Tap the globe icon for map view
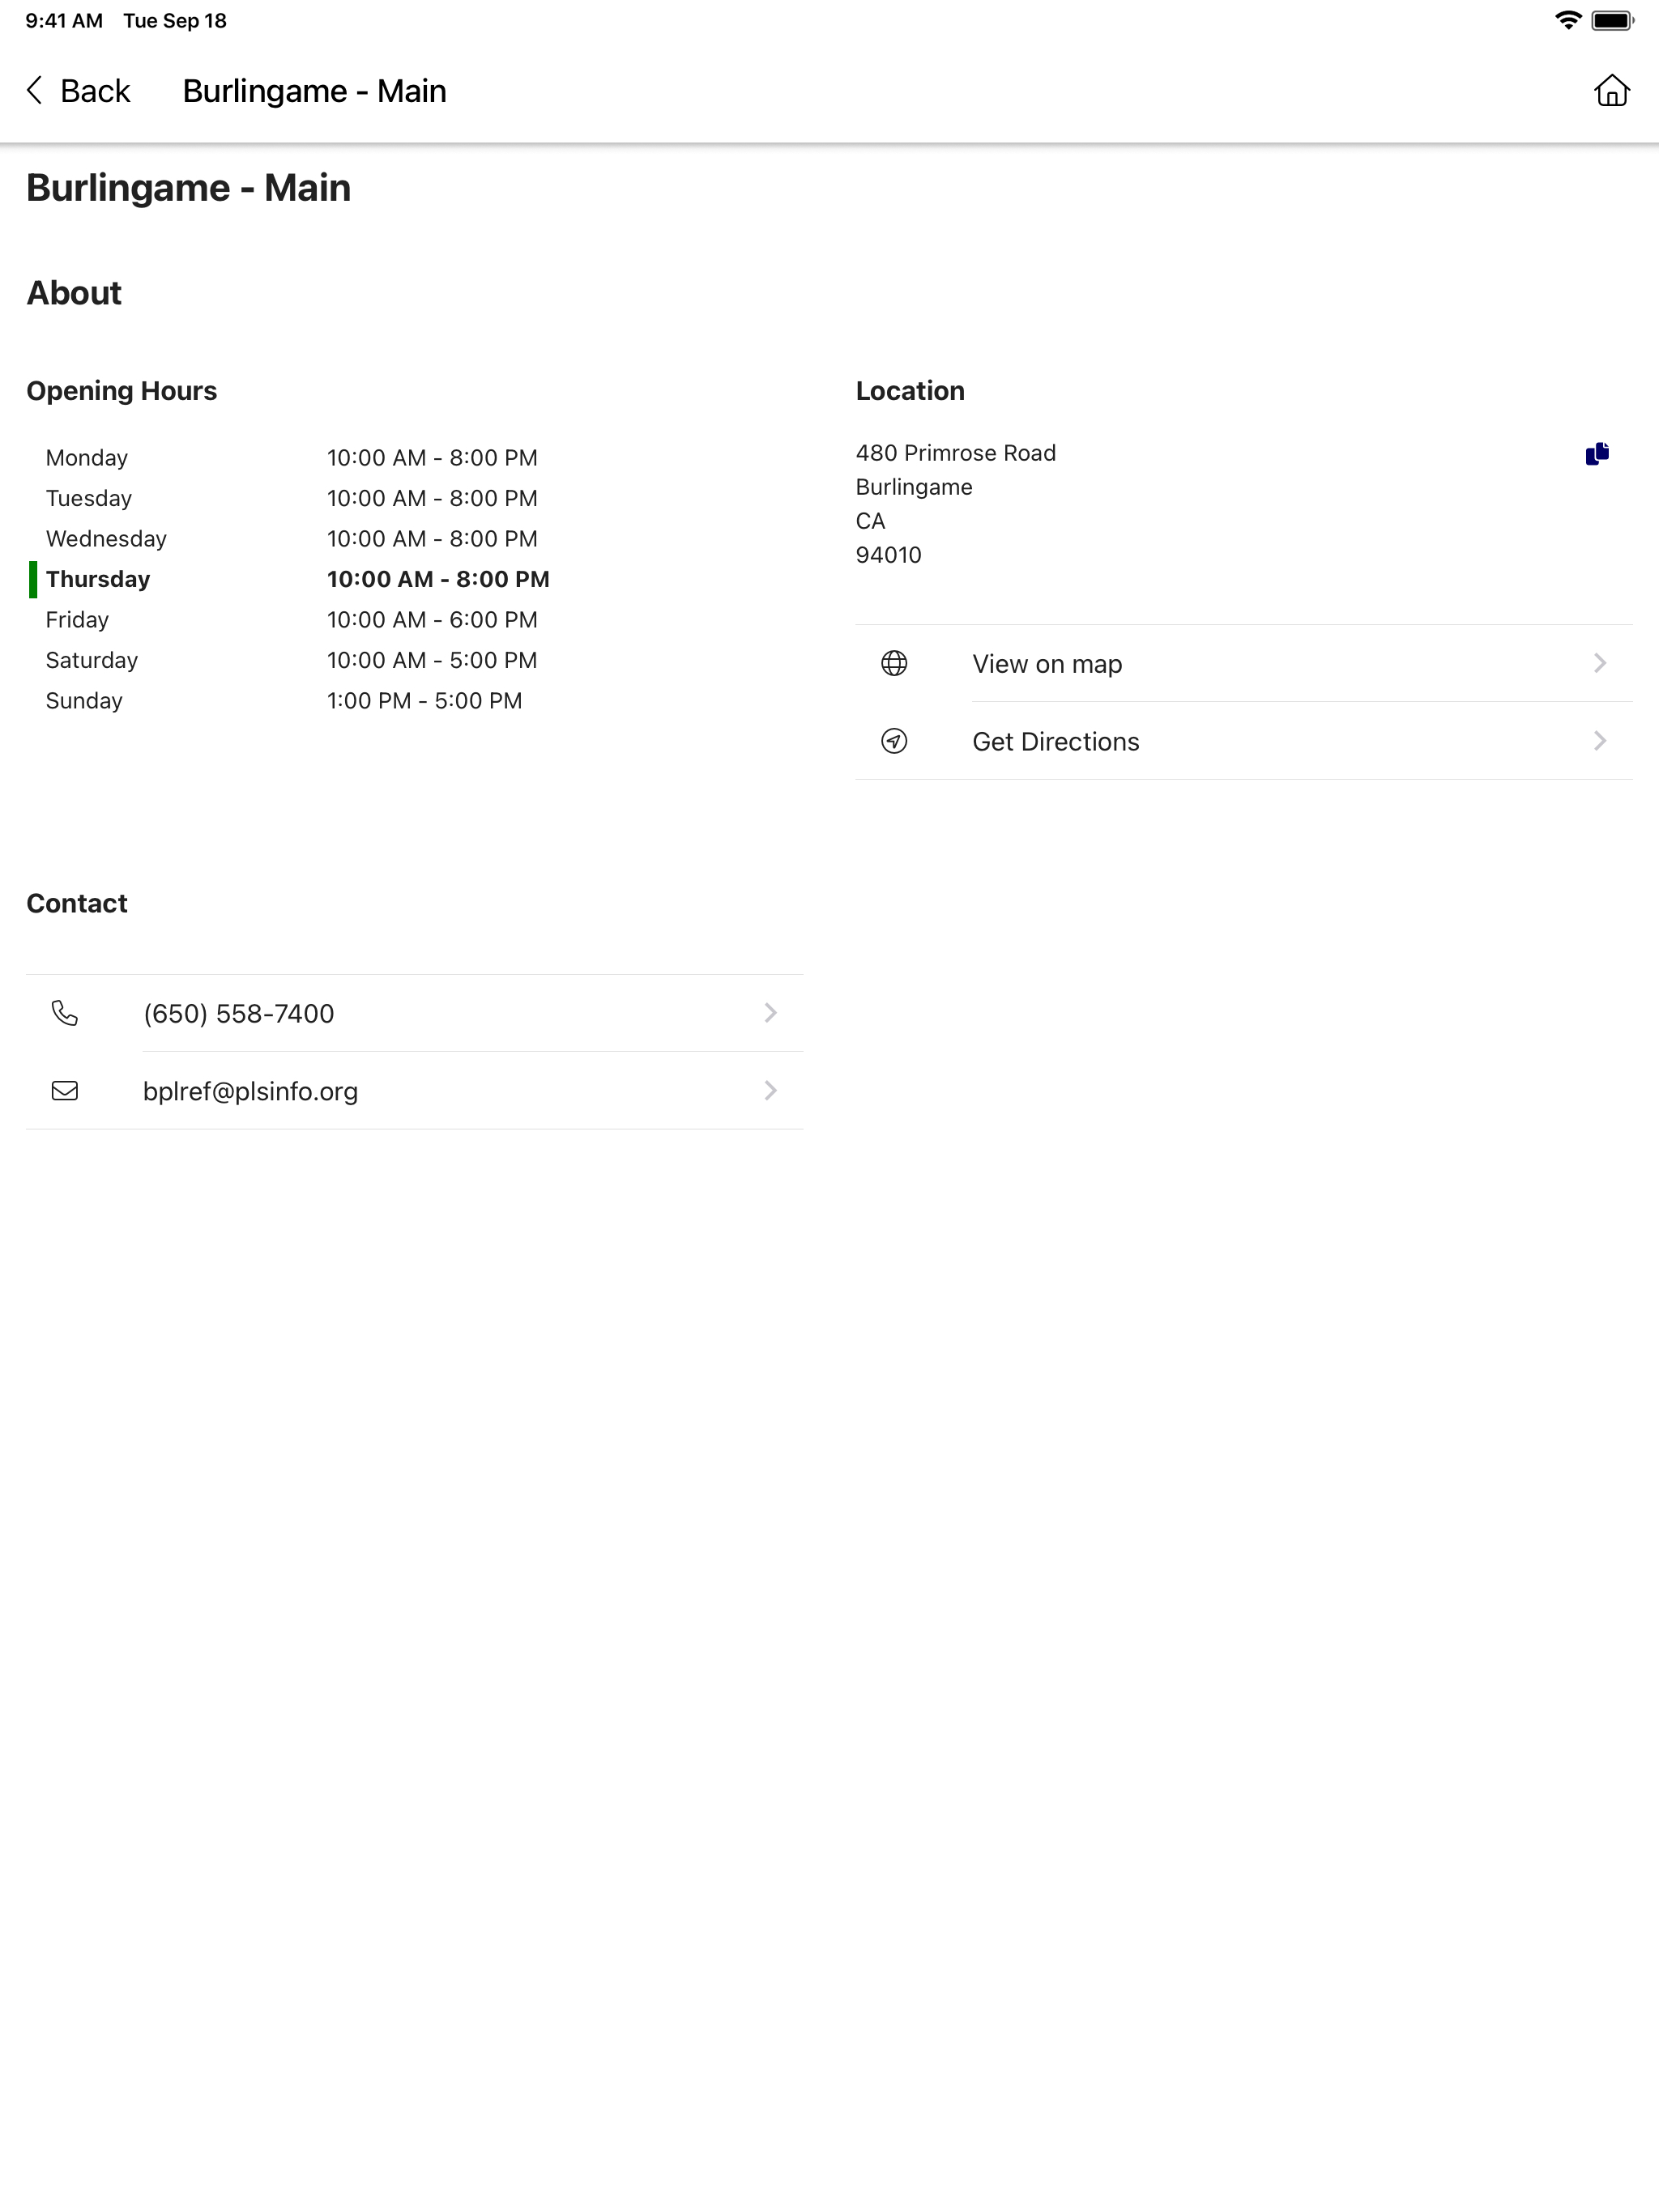This screenshot has height=2212, width=1659. [893, 664]
